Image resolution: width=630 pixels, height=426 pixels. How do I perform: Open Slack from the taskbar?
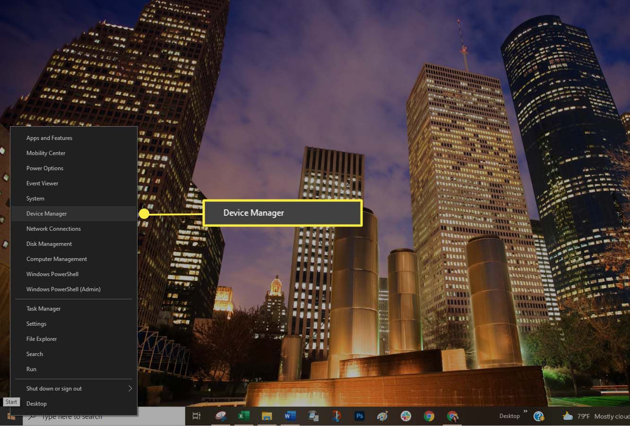coord(406,416)
